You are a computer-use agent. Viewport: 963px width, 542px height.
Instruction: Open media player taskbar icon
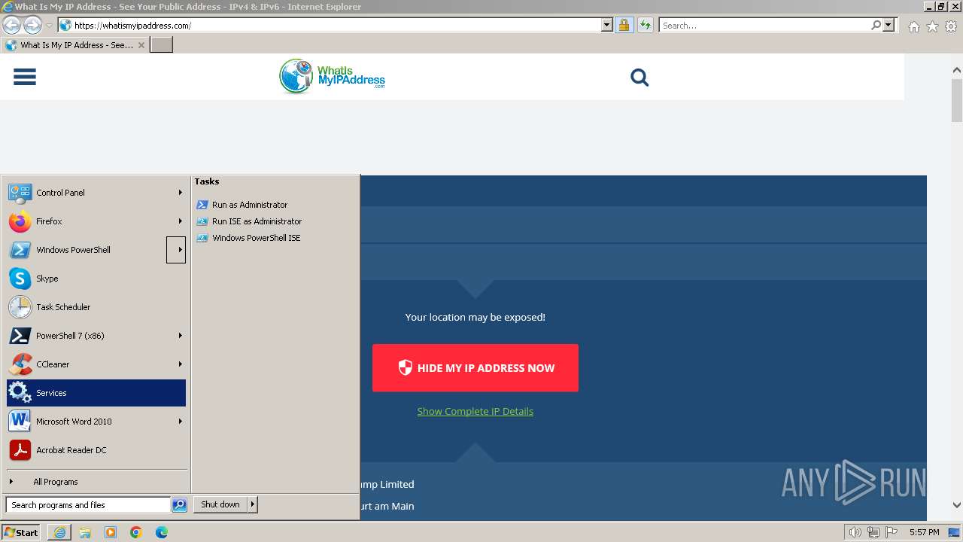(x=111, y=532)
